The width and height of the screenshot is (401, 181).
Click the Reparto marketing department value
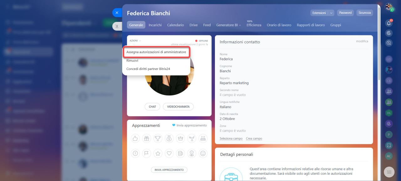[x=234, y=83]
